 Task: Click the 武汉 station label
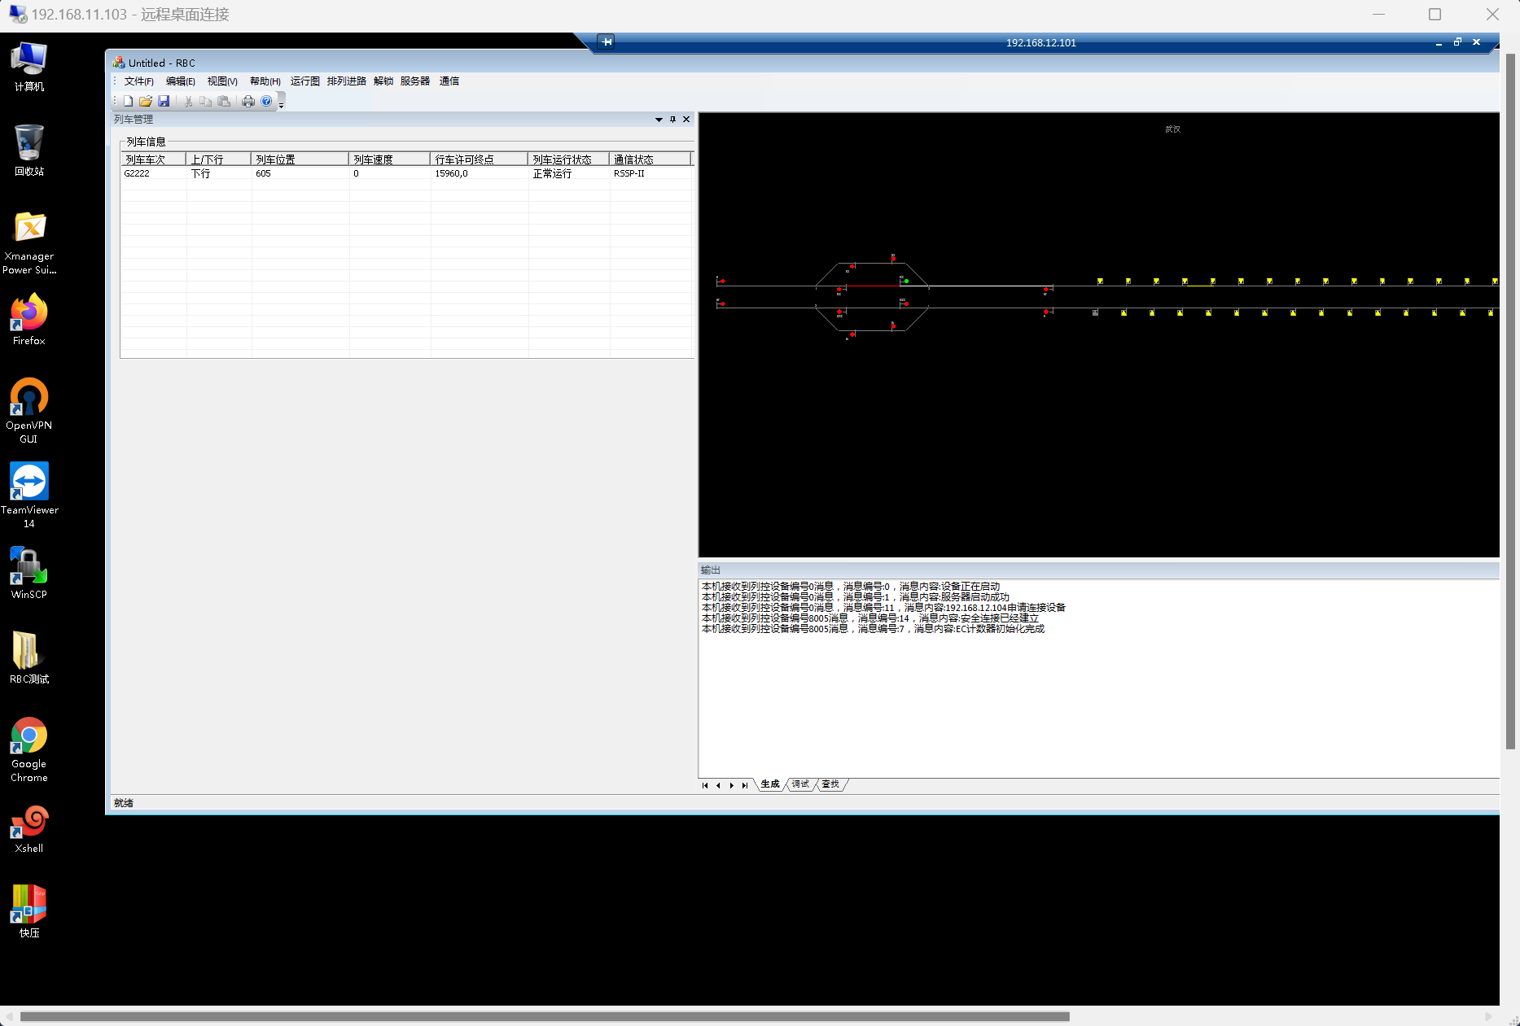(1172, 129)
